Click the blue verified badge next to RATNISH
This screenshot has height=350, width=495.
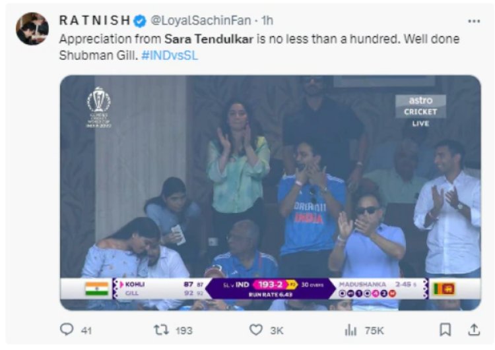pyautogui.click(x=139, y=21)
